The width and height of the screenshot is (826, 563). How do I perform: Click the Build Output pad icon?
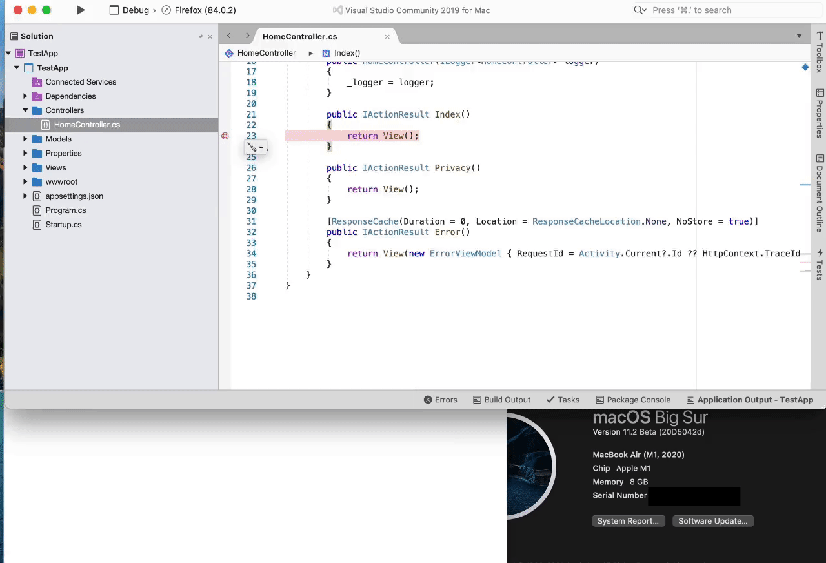478,400
